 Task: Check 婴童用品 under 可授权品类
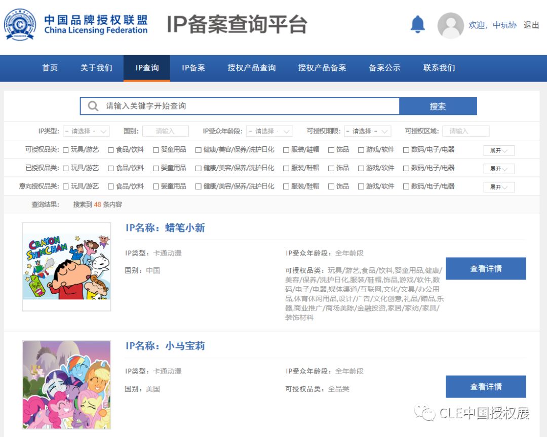pyautogui.click(x=156, y=150)
